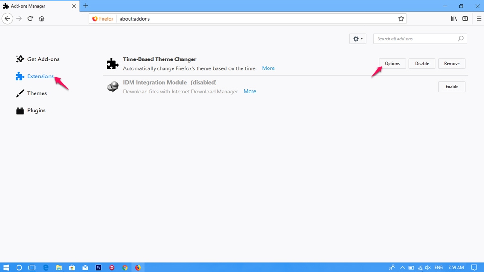484x272 pixels.
Task: Open the Get Add-ons section
Action: pos(37,59)
